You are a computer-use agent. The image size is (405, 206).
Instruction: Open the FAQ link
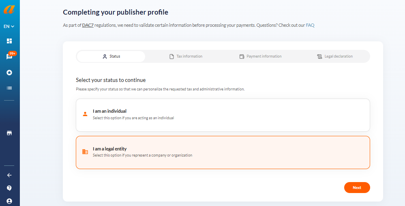tap(310, 25)
